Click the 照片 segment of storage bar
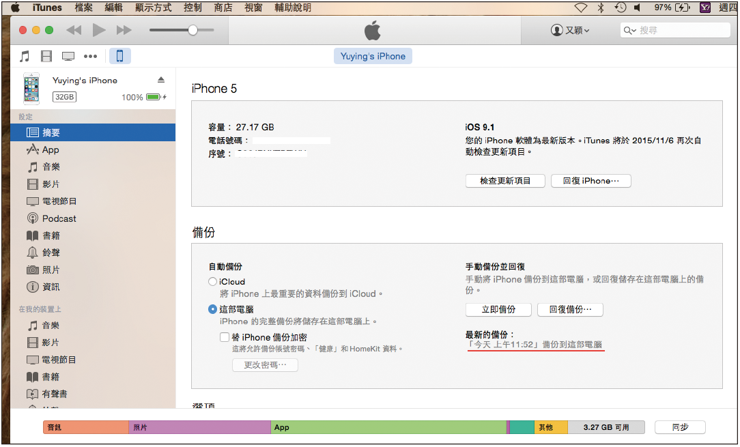Screen dimensions: 740x447 coord(199,427)
